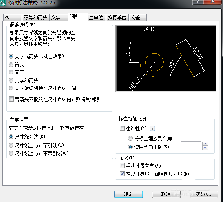Select 文字和箭头 radio option

pyautogui.click(x=11, y=80)
